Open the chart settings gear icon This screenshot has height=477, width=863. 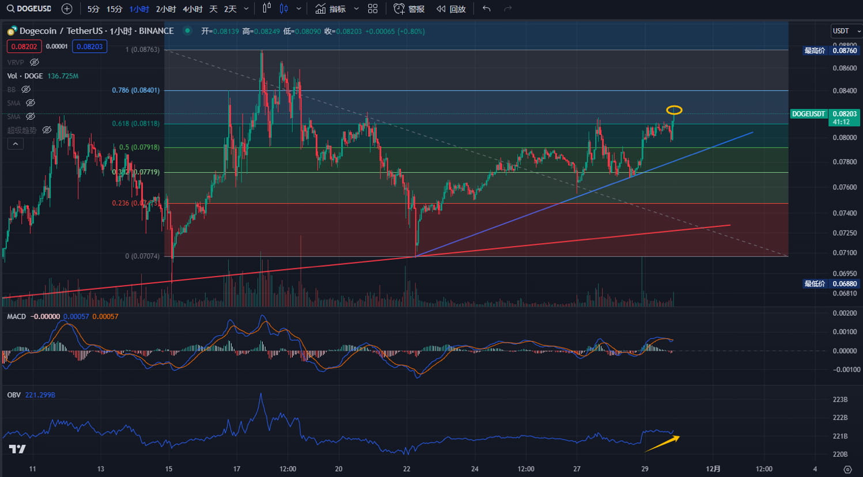(847, 469)
